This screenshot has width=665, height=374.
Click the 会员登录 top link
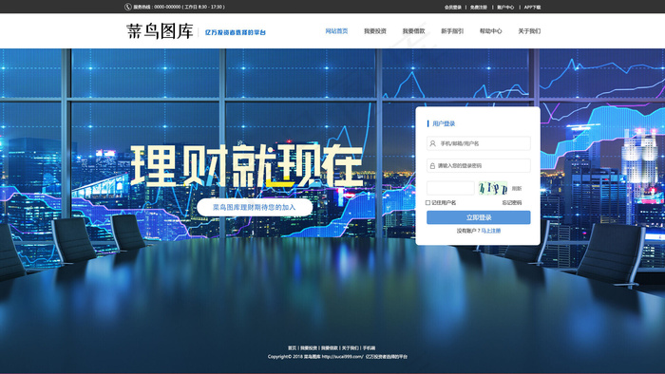(453, 8)
